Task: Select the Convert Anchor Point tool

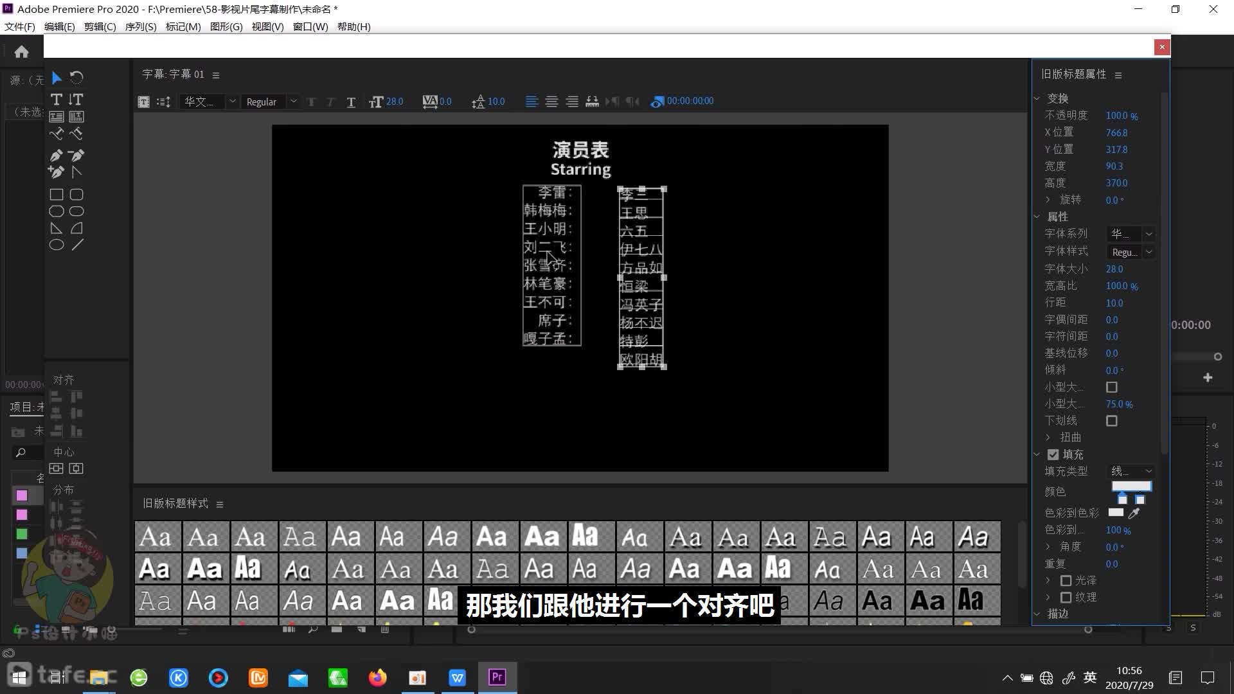Action: (x=76, y=172)
